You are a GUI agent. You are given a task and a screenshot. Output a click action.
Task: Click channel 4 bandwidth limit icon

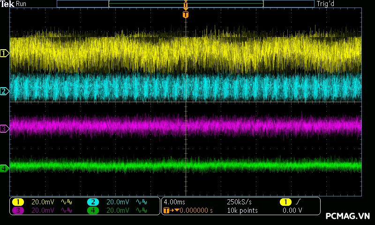141,210
